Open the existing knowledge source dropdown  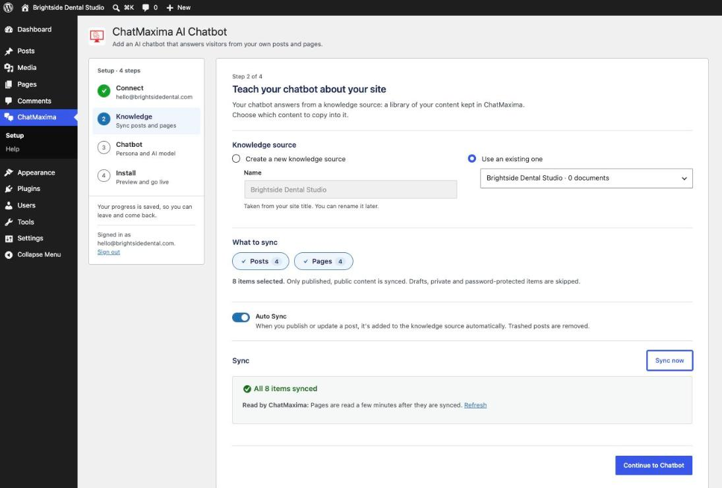click(586, 178)
